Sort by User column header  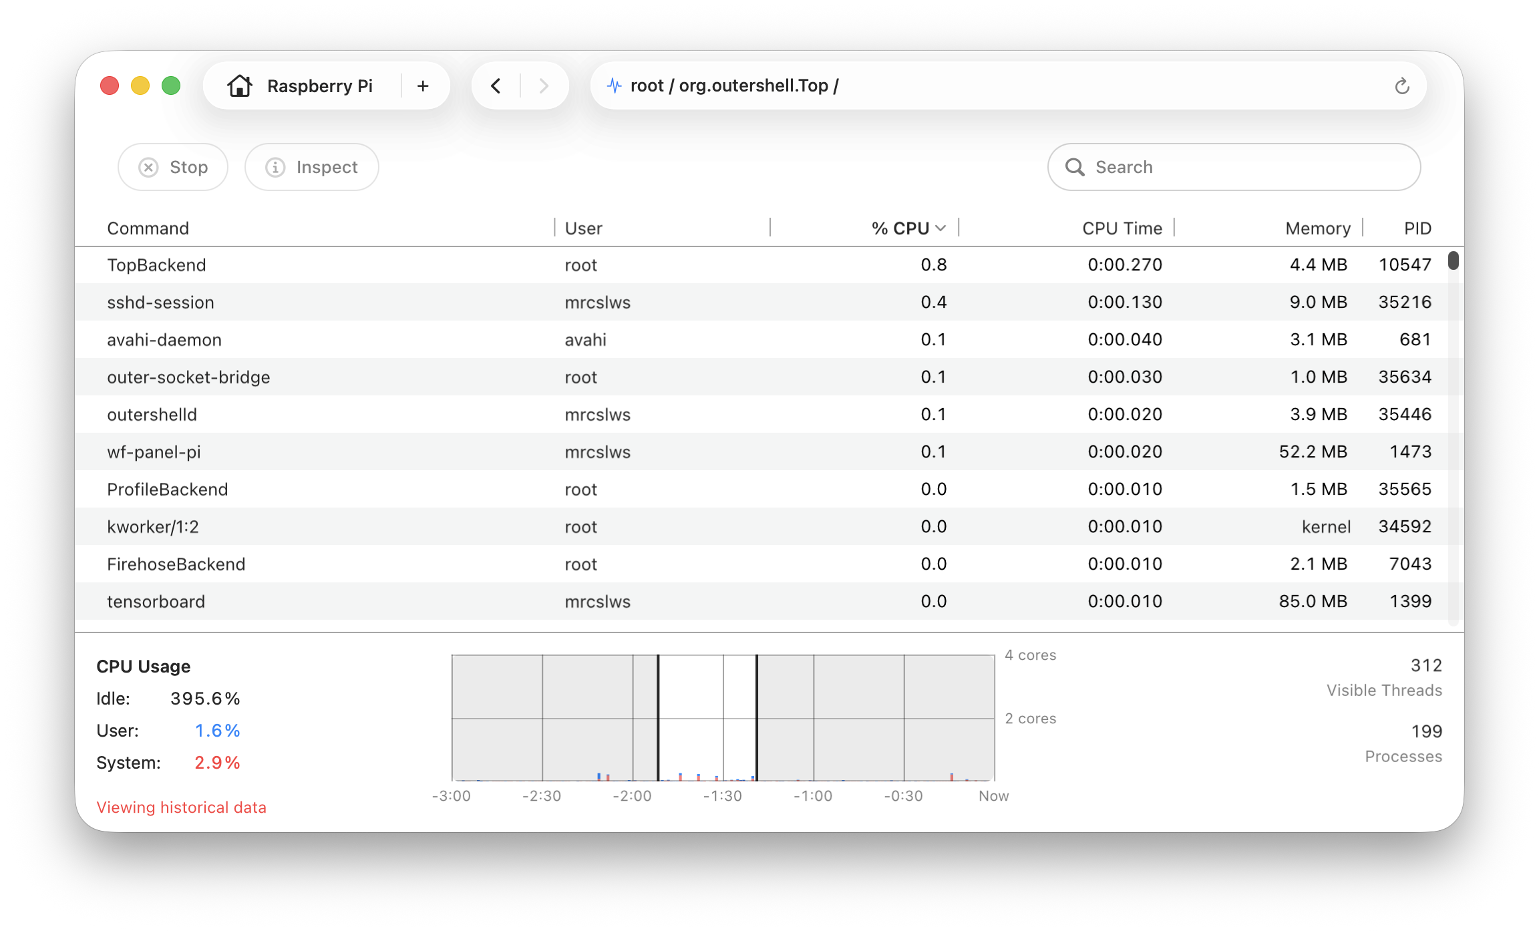[584, 228]
